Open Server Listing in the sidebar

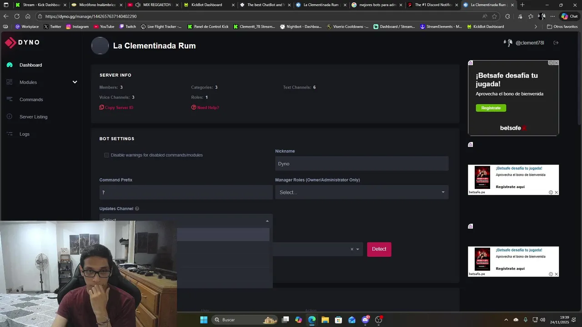click(x=33, y=117)
